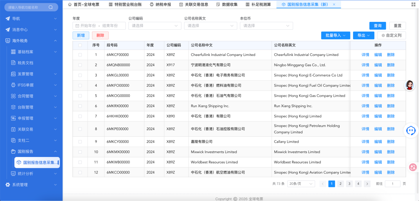Click 详情 link for Callany Limited row
Screen dimensions: 419x201
[365, 142]
